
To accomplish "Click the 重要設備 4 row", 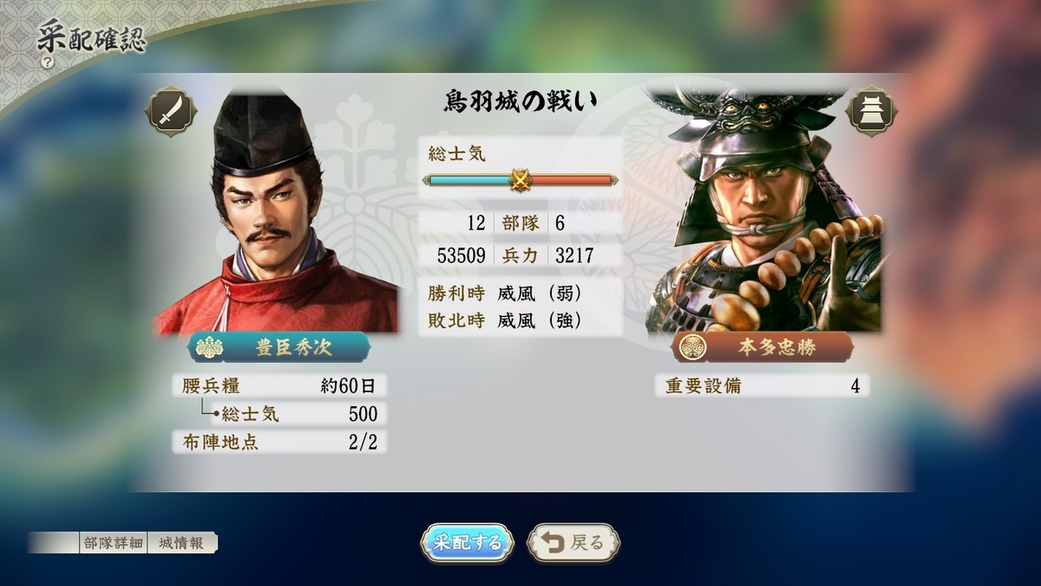I will click(762, 385).
